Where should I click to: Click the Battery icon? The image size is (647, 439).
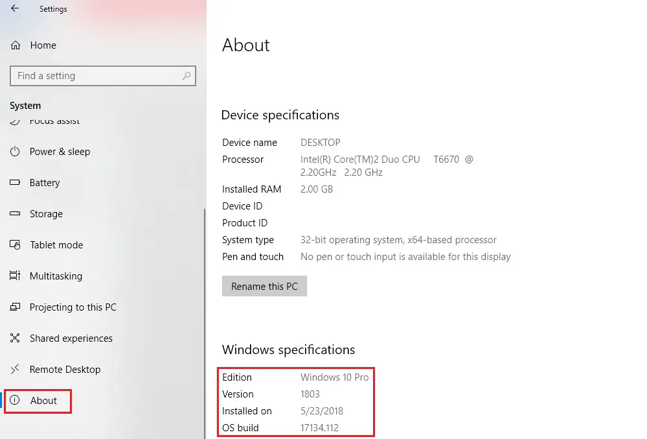point(15,182)
